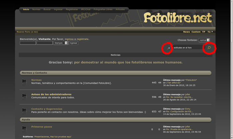Open the Artículos menu item
Screen dimensions: 233x139
[120, 9]
